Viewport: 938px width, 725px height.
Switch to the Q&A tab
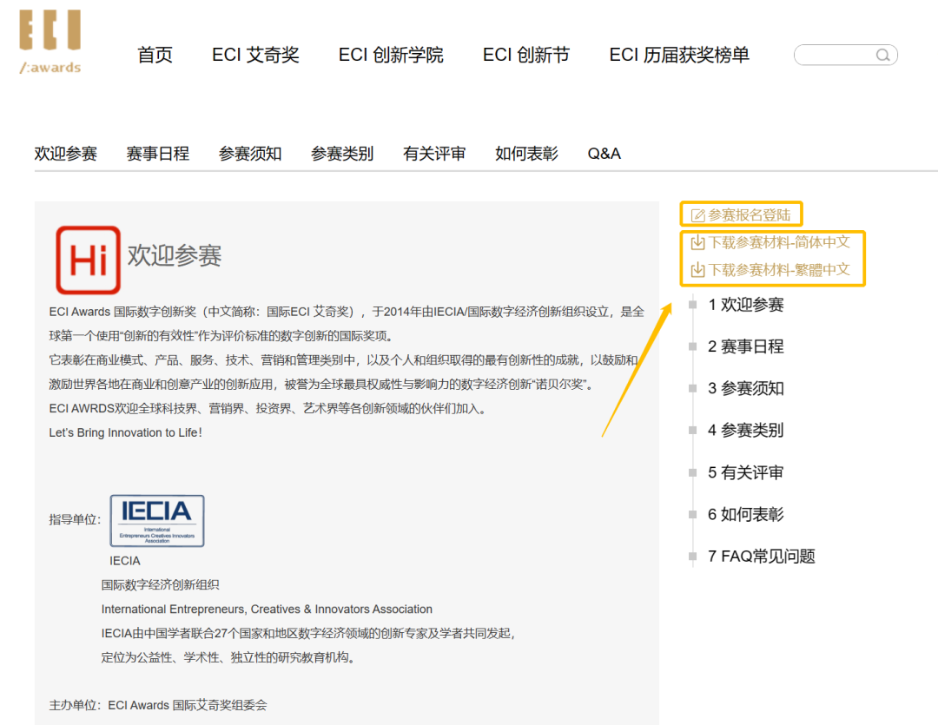[604, 153]
